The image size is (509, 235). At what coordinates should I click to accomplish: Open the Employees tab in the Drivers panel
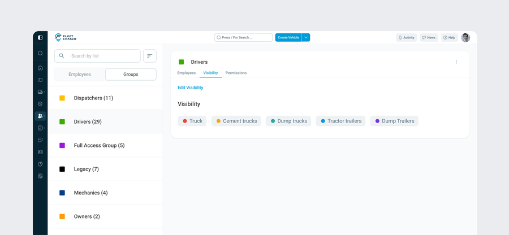[x=186, y=73]
